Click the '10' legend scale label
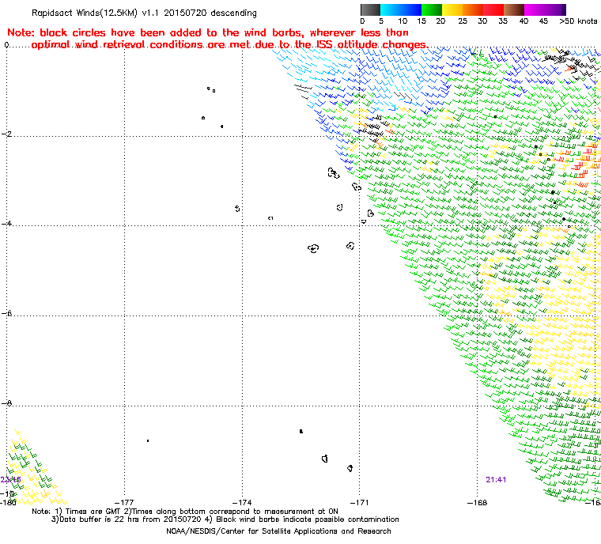The width and height of the screenshot is (601, 544). [x=403, y=21]
